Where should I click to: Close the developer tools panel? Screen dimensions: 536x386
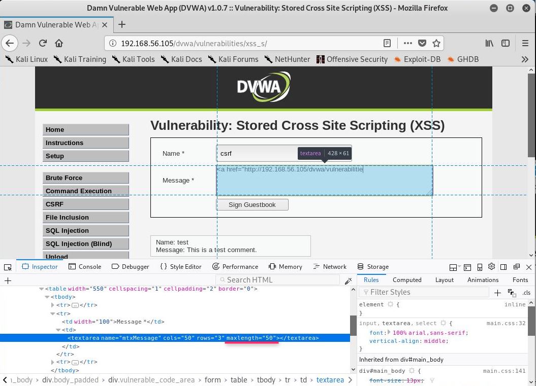coord(529,267)
